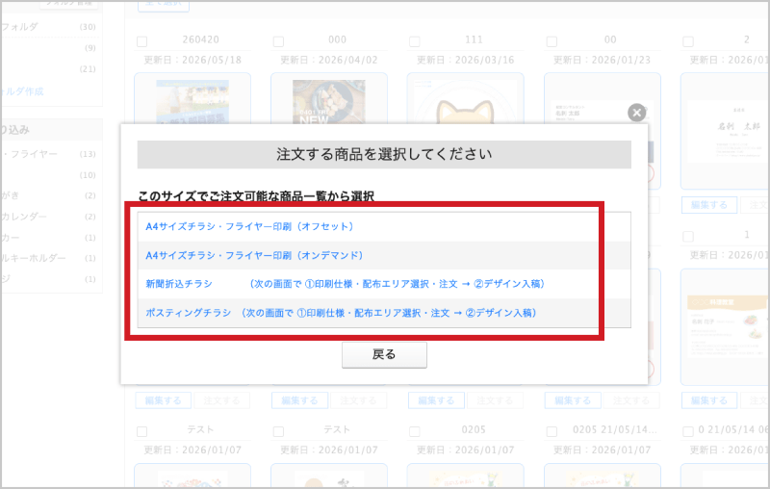
Task: Select the キーホルダー (1) category in sidebar
Action: 48,258
